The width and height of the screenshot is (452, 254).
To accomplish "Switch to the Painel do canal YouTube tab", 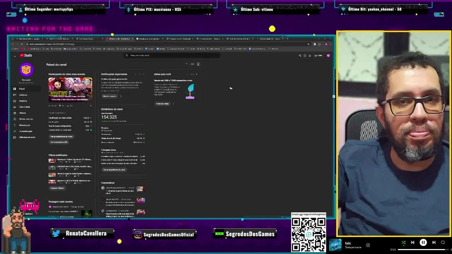I will pos(119,39).
